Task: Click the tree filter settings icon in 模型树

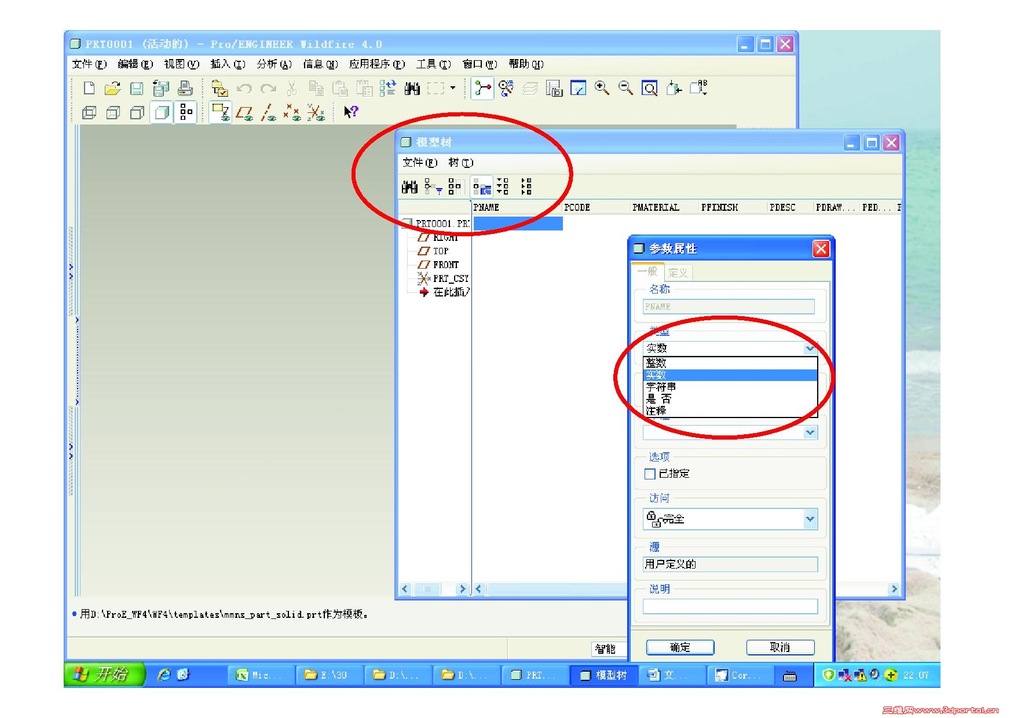Action: pos(433,186)
